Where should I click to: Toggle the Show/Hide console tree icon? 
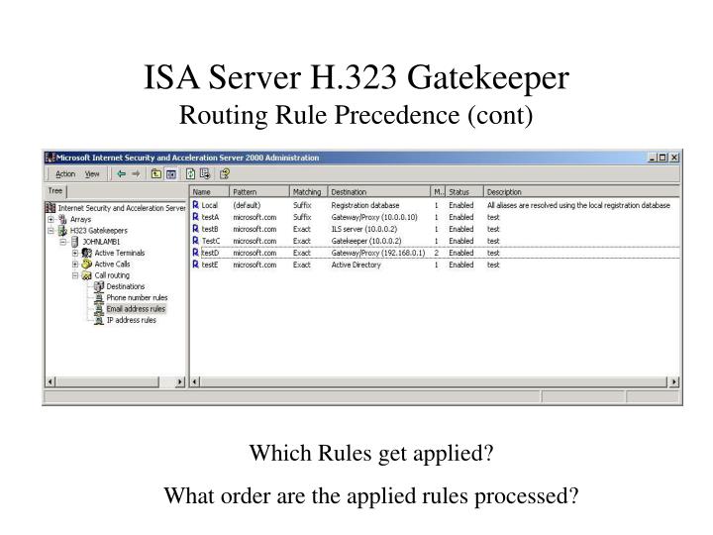pyautogui.click(x=171, y=173)
